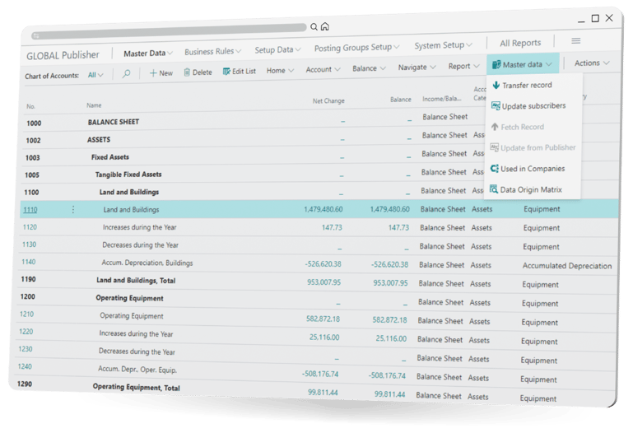Expand the Business Rules menu
Viewport: 633px width, 433px height.
pyautogui.click(x=212, y=51)
